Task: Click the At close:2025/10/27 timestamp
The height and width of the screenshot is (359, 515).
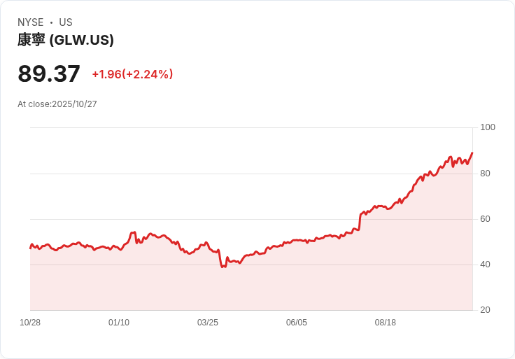Action: [x=57, y=104]
